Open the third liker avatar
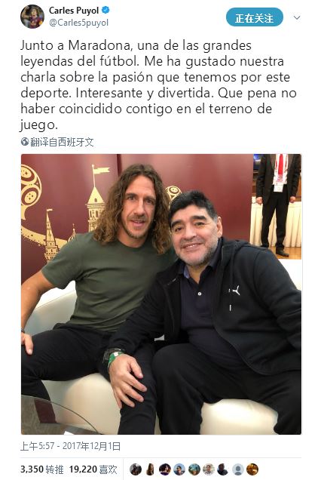Image resolution: width=321 pixels, height=480 pixels. pos(165,469)
